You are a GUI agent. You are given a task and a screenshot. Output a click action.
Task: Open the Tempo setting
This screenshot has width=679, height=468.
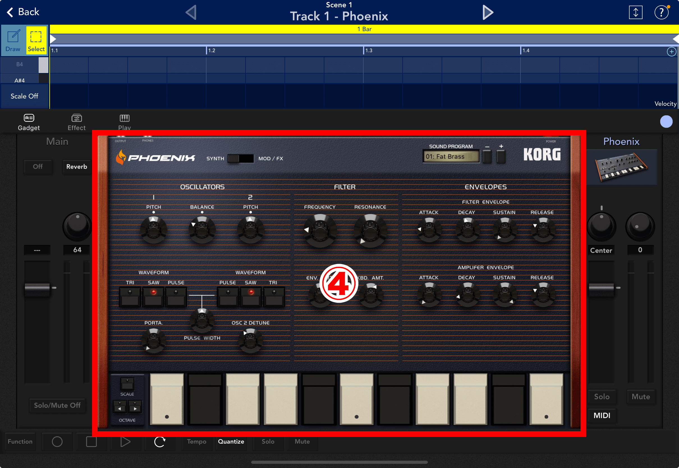(196, 442)
